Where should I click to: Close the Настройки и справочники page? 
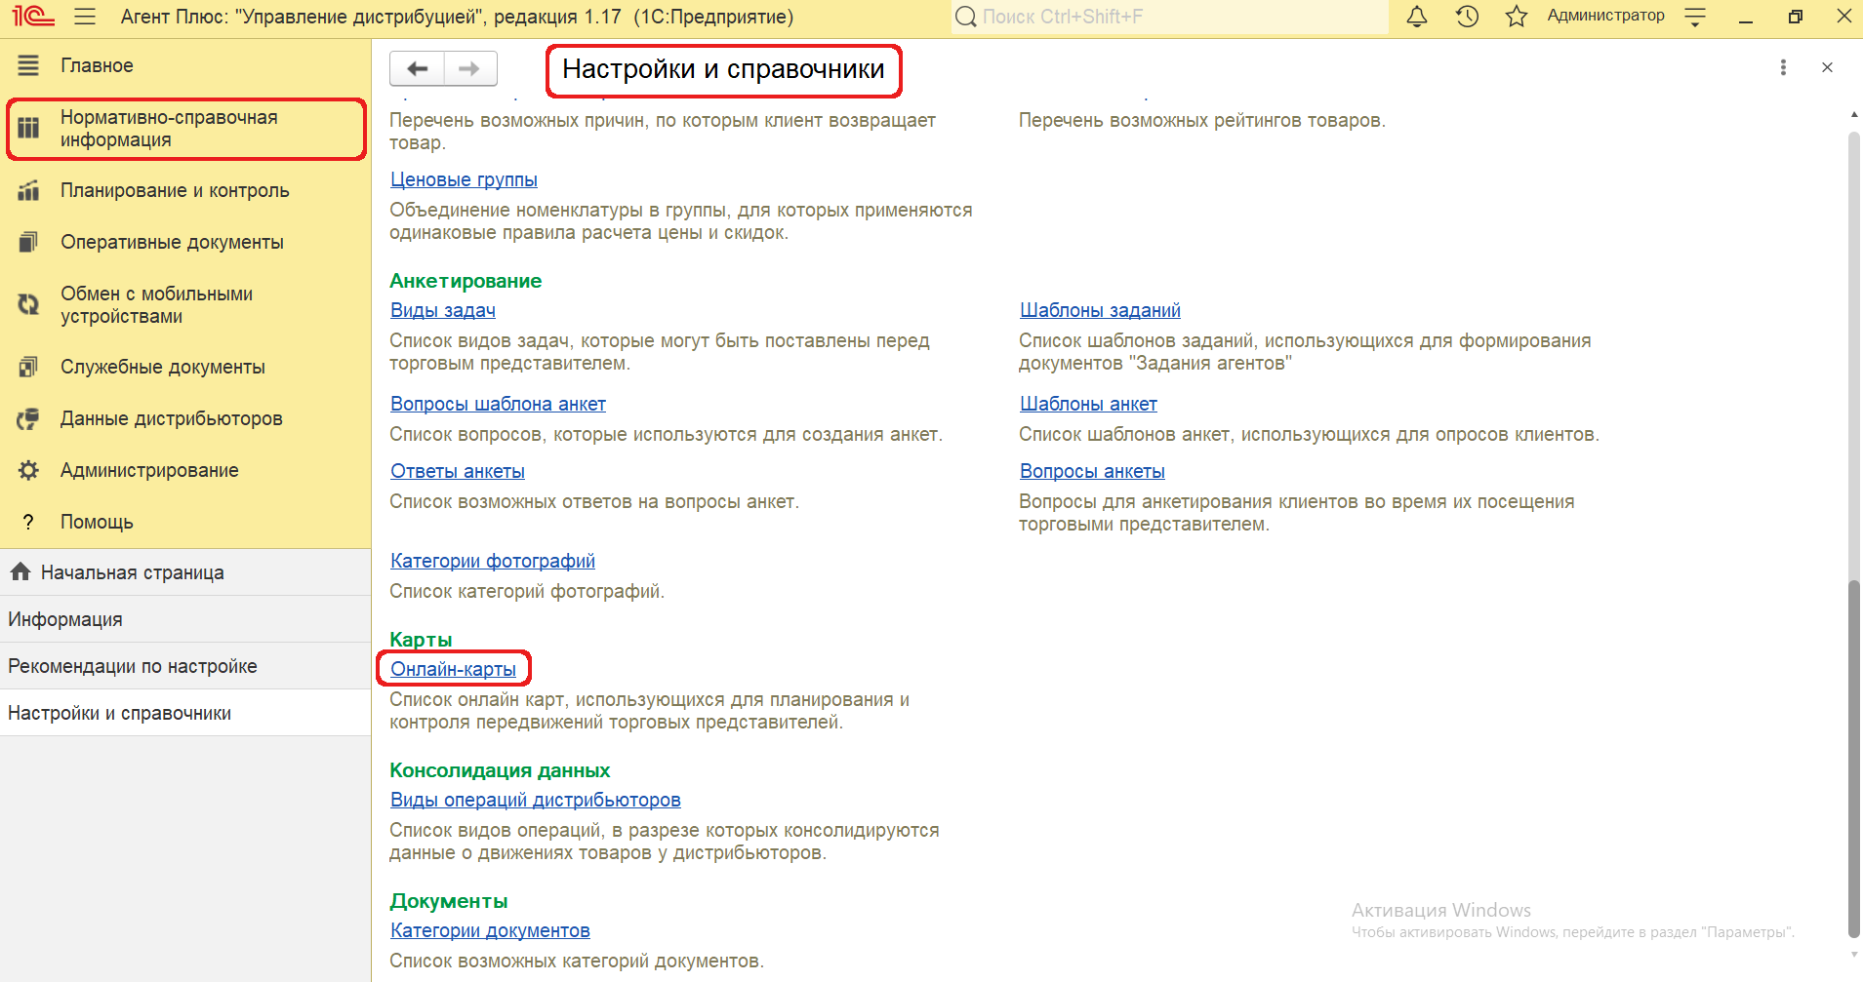(1827, 67)
